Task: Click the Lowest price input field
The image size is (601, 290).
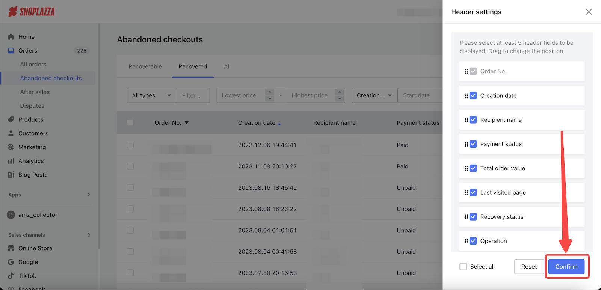Action: [241, 95]
